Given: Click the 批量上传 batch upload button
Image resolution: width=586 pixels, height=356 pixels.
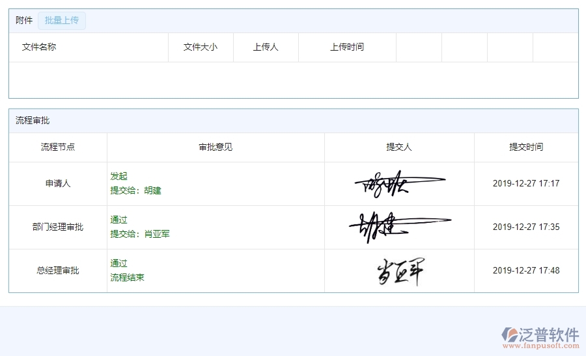Looking at the screenshot, I should point(62,21).
